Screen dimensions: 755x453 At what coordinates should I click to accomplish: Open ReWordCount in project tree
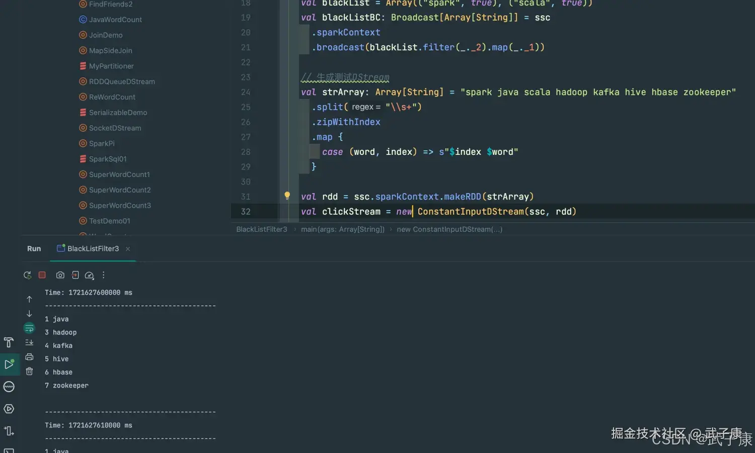point(112,97)
